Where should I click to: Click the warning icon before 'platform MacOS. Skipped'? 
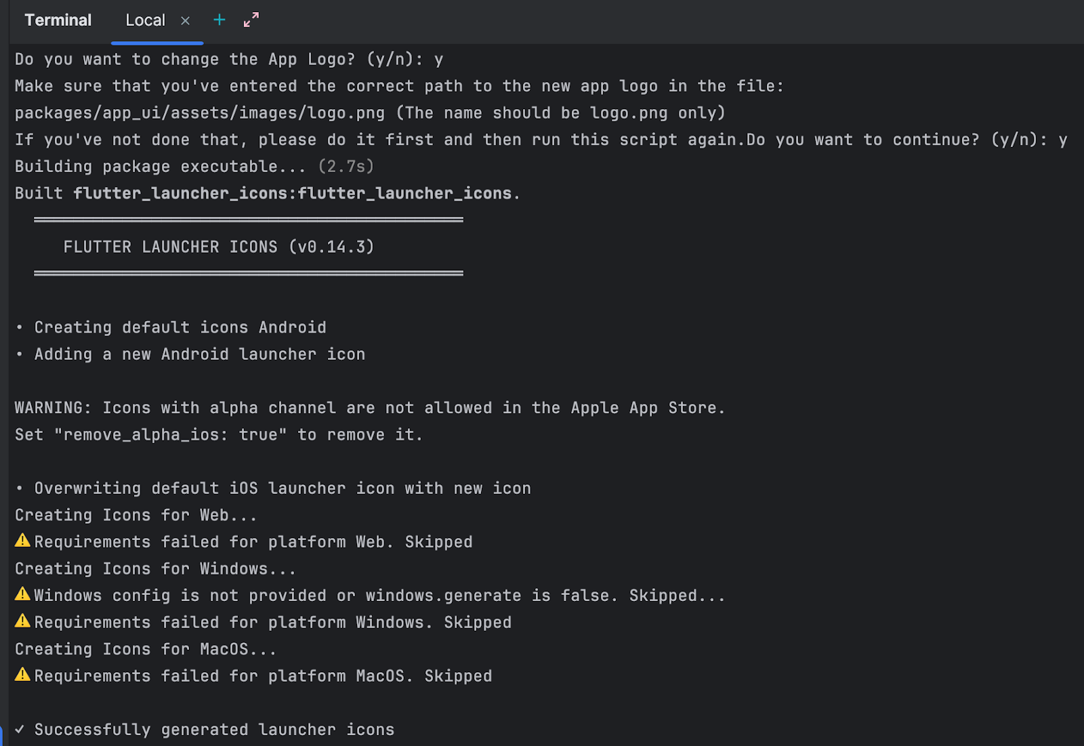pyautogui.click(x=23, y=675)
